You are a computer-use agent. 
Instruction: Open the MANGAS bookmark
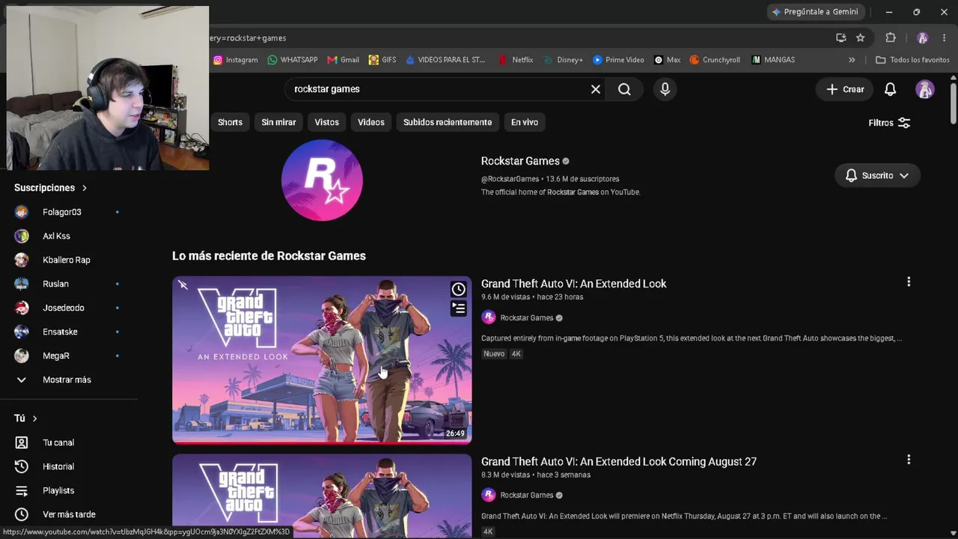coord(773,60)
